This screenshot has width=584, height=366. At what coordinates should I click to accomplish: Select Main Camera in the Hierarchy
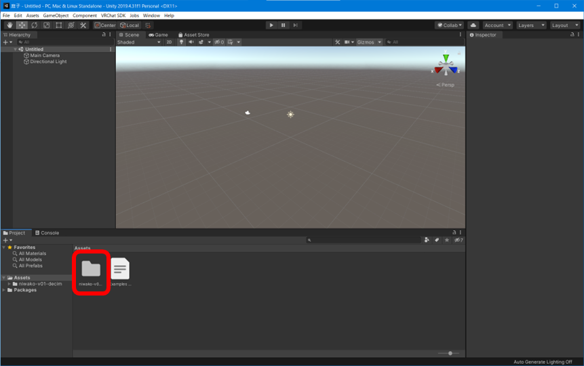pyautogui.click(x=45, y=56)
